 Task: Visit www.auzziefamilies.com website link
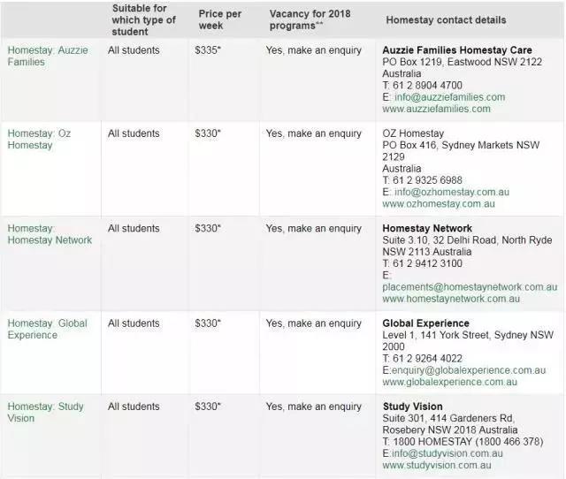click(x=436, y=109)
